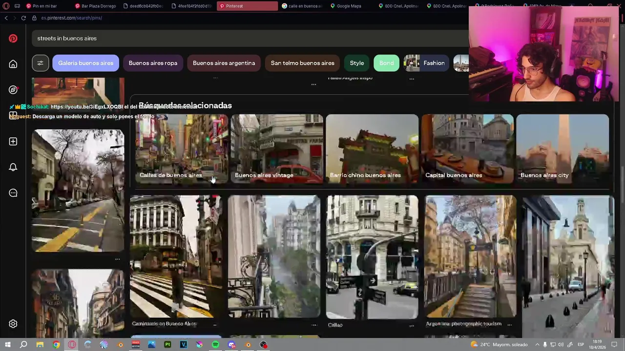Open messages chat bubble icon
This screenshot has height=351, width=625.
click(13, 193)
